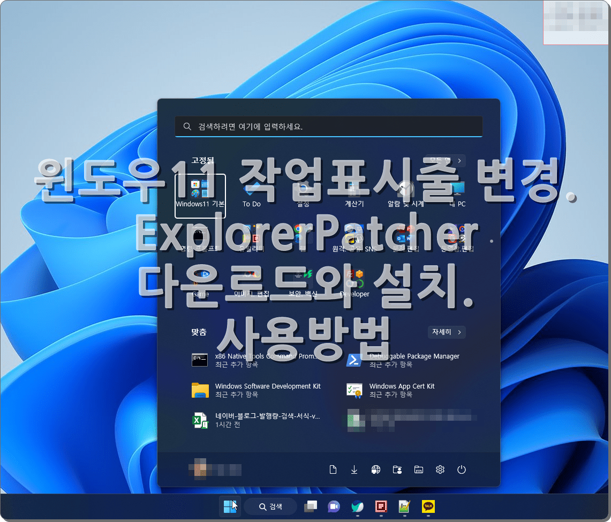Open KakaoTalk from the taskbar

pyautogui.click(x=428, y=506)
